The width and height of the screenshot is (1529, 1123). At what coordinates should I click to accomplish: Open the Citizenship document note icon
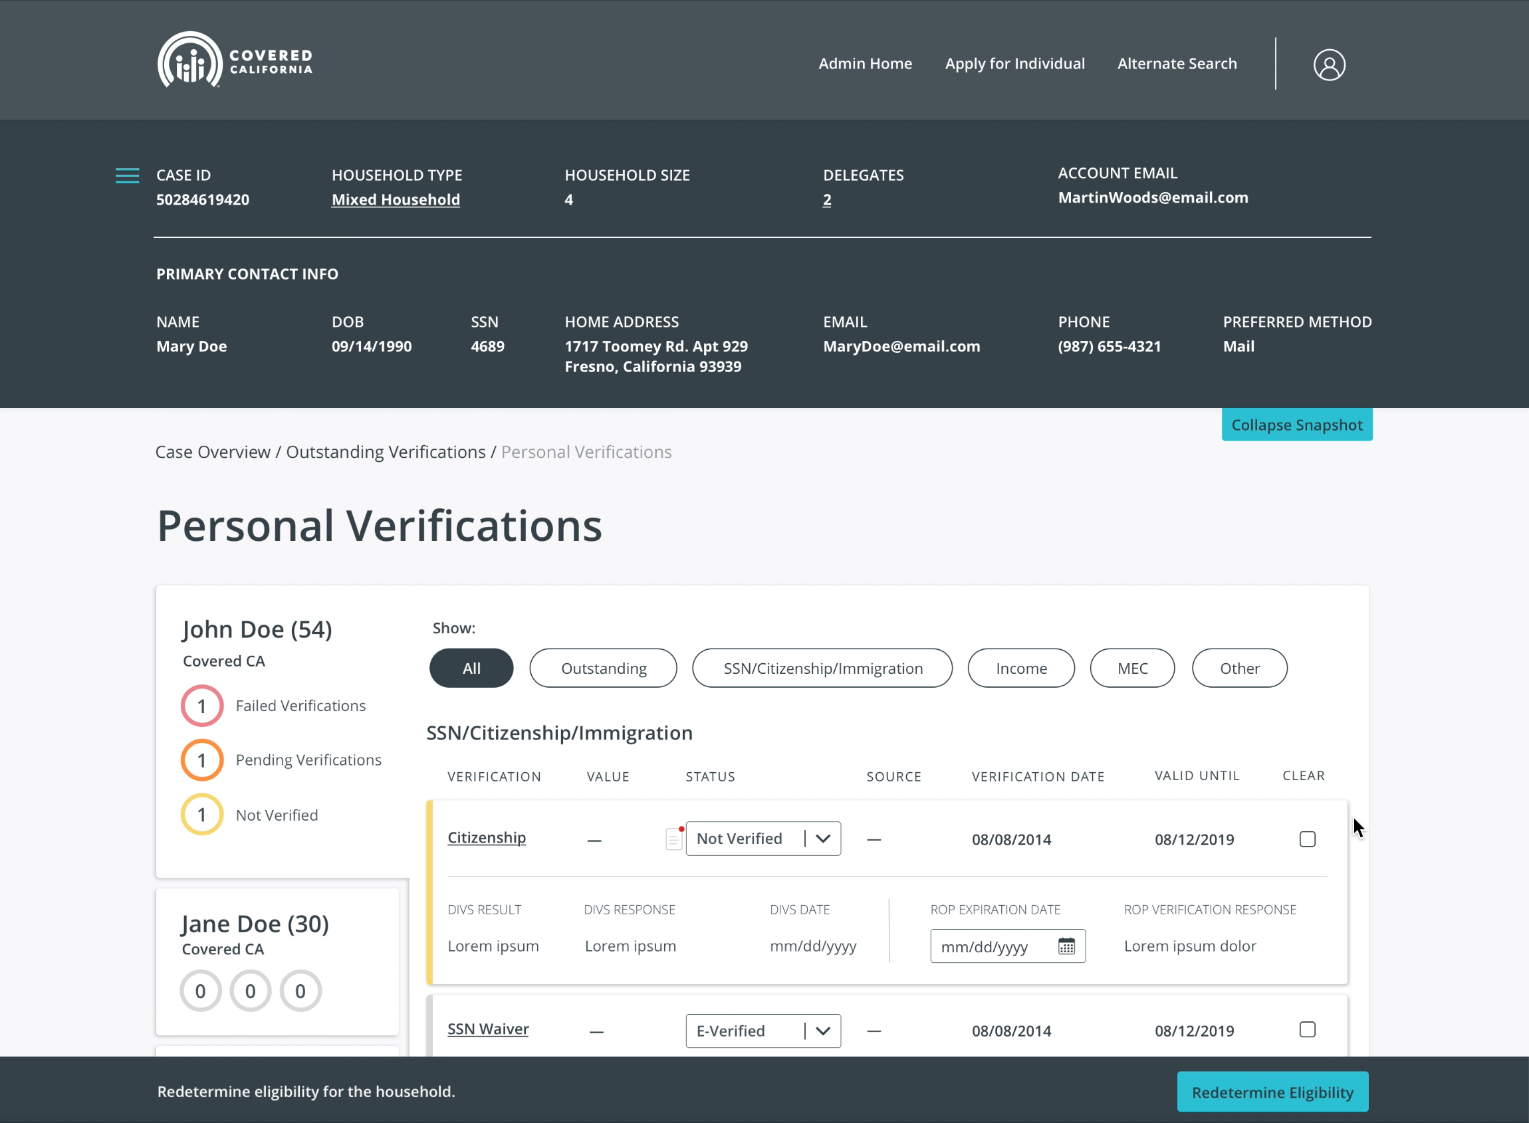[x=673, y=838]
